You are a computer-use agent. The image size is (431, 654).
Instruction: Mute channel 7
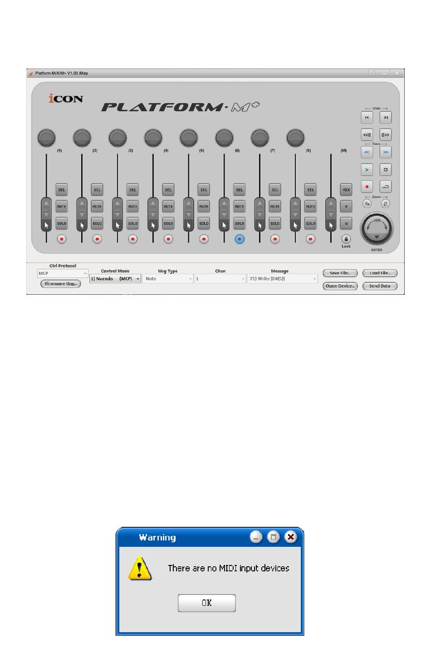275,207
